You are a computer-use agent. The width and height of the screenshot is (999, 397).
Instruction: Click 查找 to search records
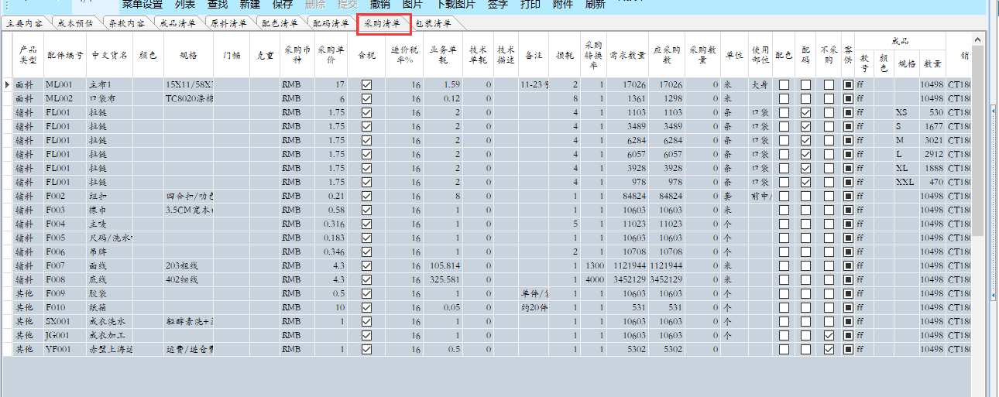(x=218, y=4)
